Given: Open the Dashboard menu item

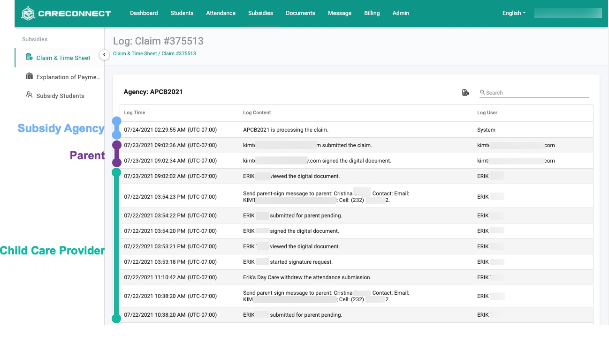Looking at the screenshot, I should point(144,13).
